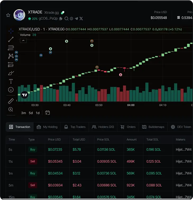The image size is (193, 200).
Task: Select the trend line drawing tool
Action: coord(11,40)
